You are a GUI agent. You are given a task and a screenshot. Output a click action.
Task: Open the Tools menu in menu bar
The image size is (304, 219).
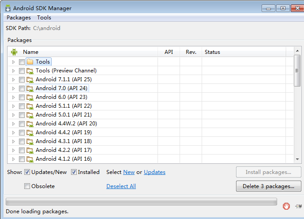point(44,18)
